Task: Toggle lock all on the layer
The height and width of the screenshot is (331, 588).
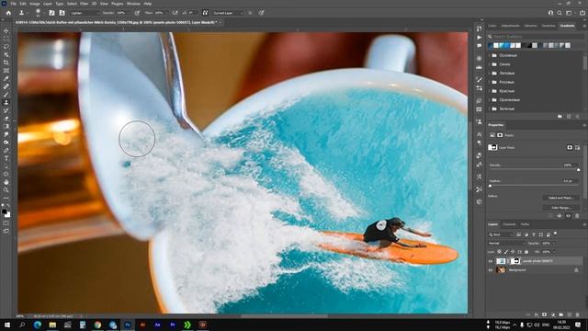Action: click(x=526, y=252)
